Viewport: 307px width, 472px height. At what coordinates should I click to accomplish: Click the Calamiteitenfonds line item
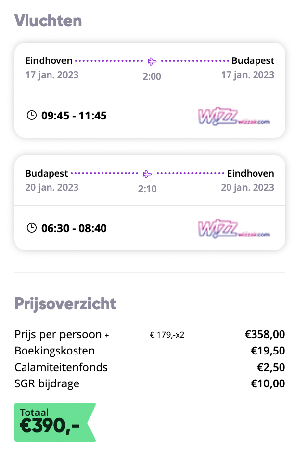point(61,367)
